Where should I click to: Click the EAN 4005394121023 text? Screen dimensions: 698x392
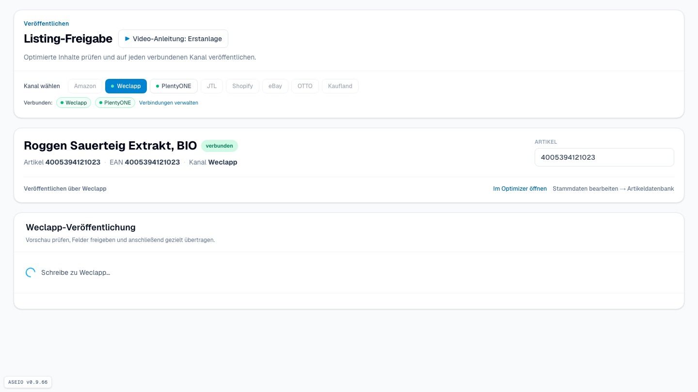coord(145,162)
